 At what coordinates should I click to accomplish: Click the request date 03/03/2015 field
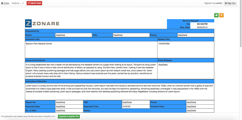point(202,27)
